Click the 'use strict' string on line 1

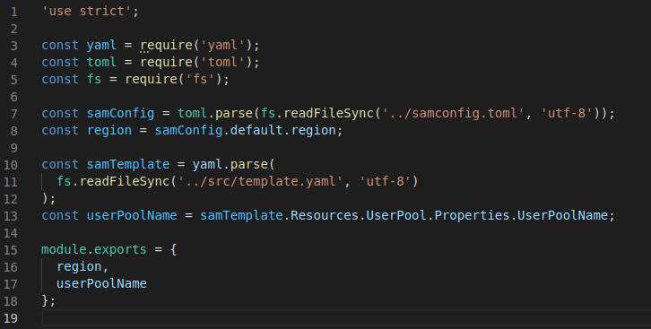[x=87, y=11]
